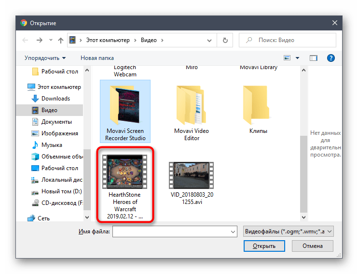Select 'Рабочий стол' under Этот компьютер
Screen dimensions: 358x274
click(55, 168)
